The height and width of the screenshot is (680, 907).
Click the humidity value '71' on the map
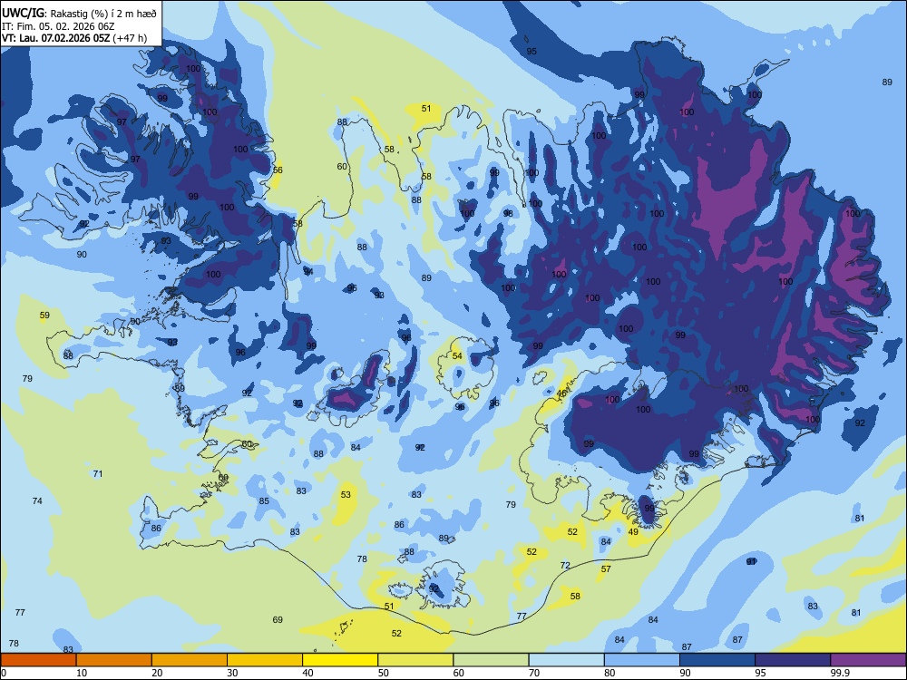tap(98, 473)
